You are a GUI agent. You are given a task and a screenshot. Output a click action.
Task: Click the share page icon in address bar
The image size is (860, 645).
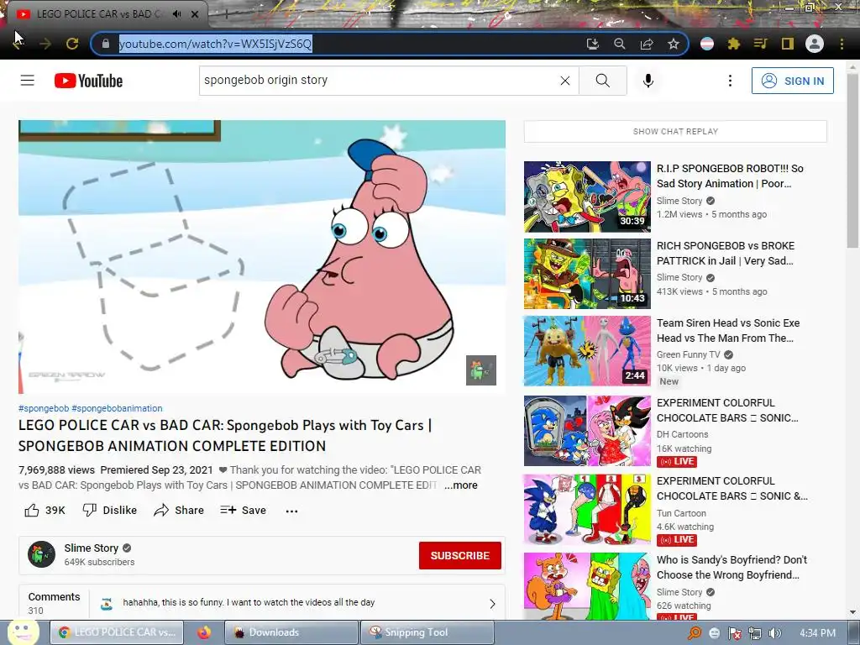[x=647, y=44]
